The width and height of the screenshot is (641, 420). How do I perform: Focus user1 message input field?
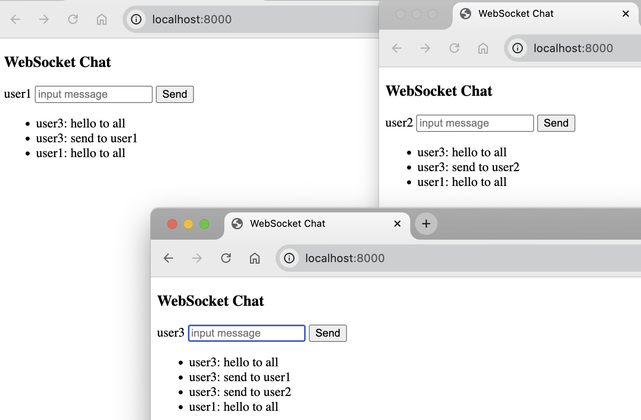pos(94,94)
